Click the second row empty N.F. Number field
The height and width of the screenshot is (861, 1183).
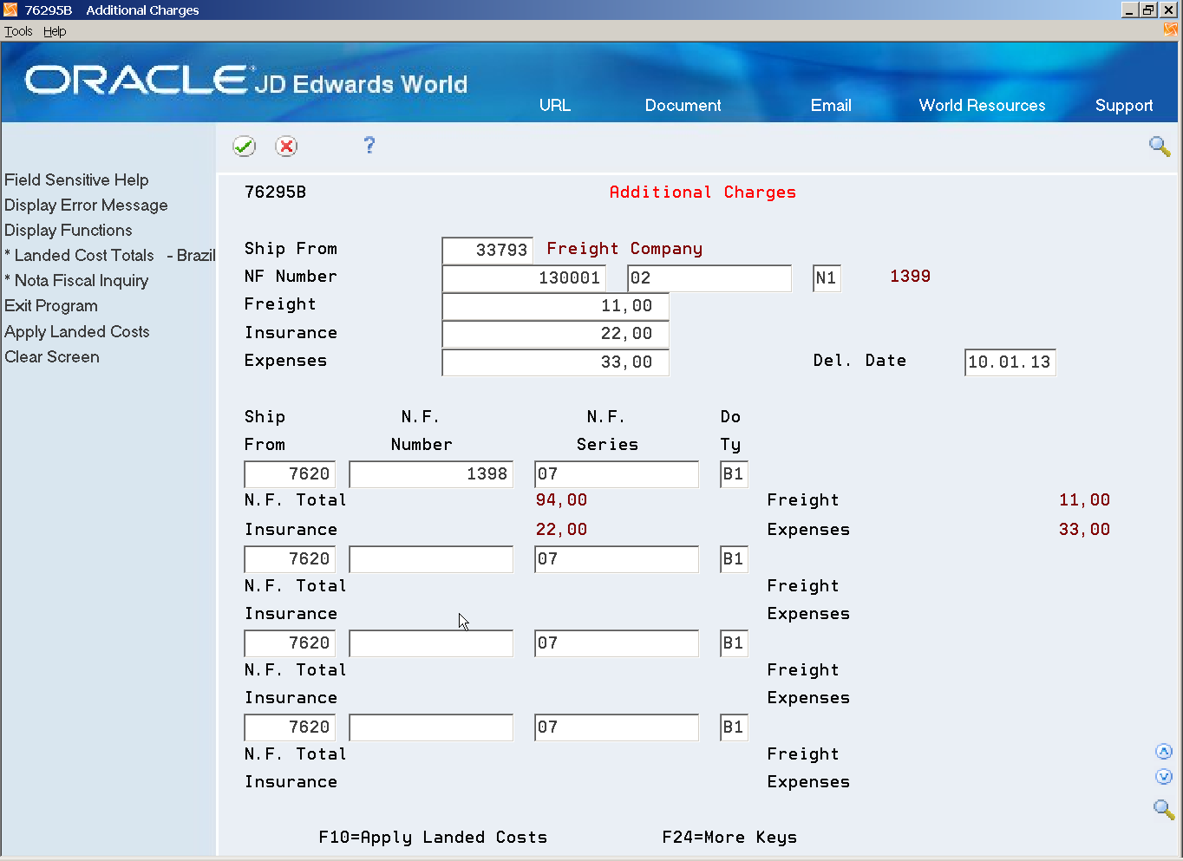(x=431, y=558)
